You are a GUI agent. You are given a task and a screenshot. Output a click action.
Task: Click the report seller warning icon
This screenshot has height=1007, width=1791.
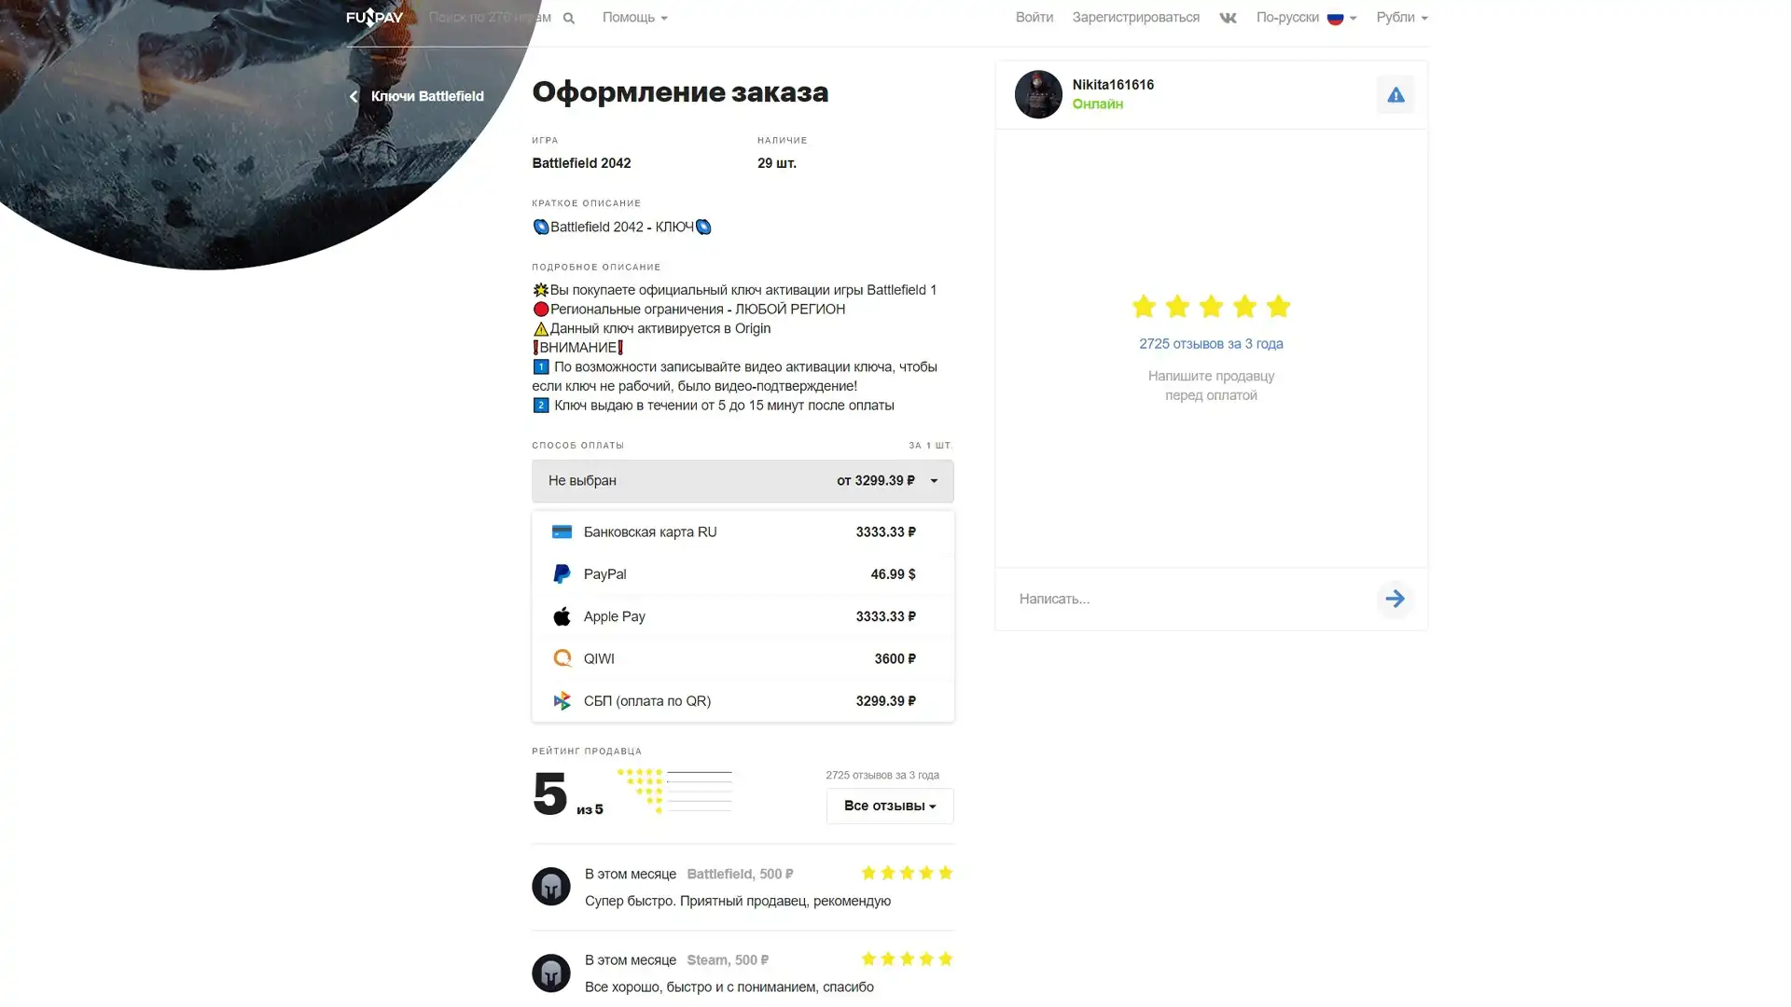tap(1395, 94)
